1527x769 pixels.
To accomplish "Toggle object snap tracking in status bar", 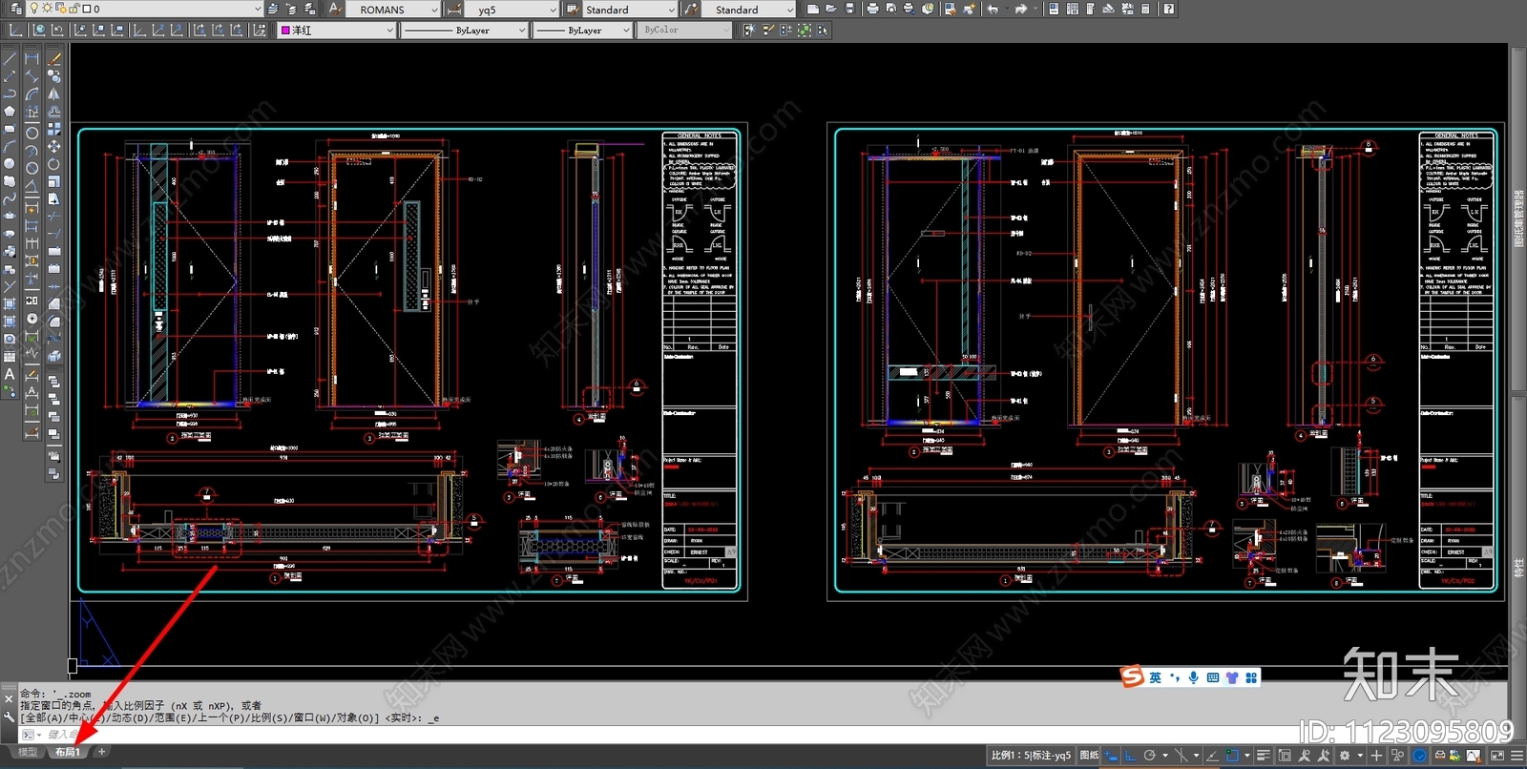I will tap(1212, 756).
